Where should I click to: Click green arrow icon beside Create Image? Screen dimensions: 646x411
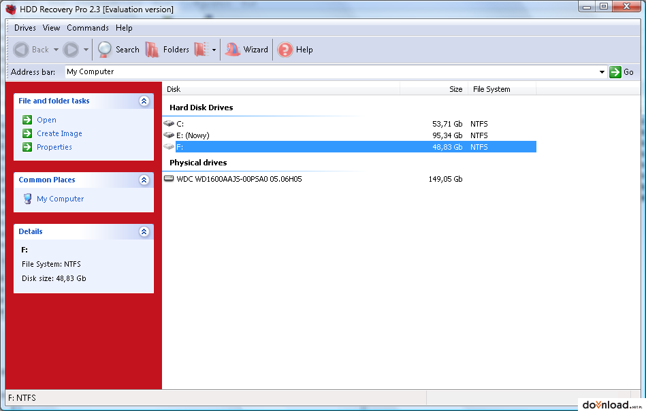coord(27,133)
